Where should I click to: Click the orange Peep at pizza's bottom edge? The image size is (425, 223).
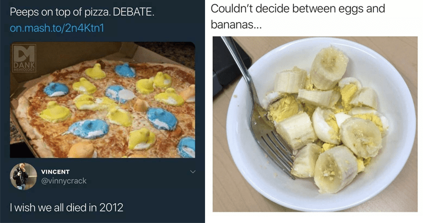click(81, 150)
